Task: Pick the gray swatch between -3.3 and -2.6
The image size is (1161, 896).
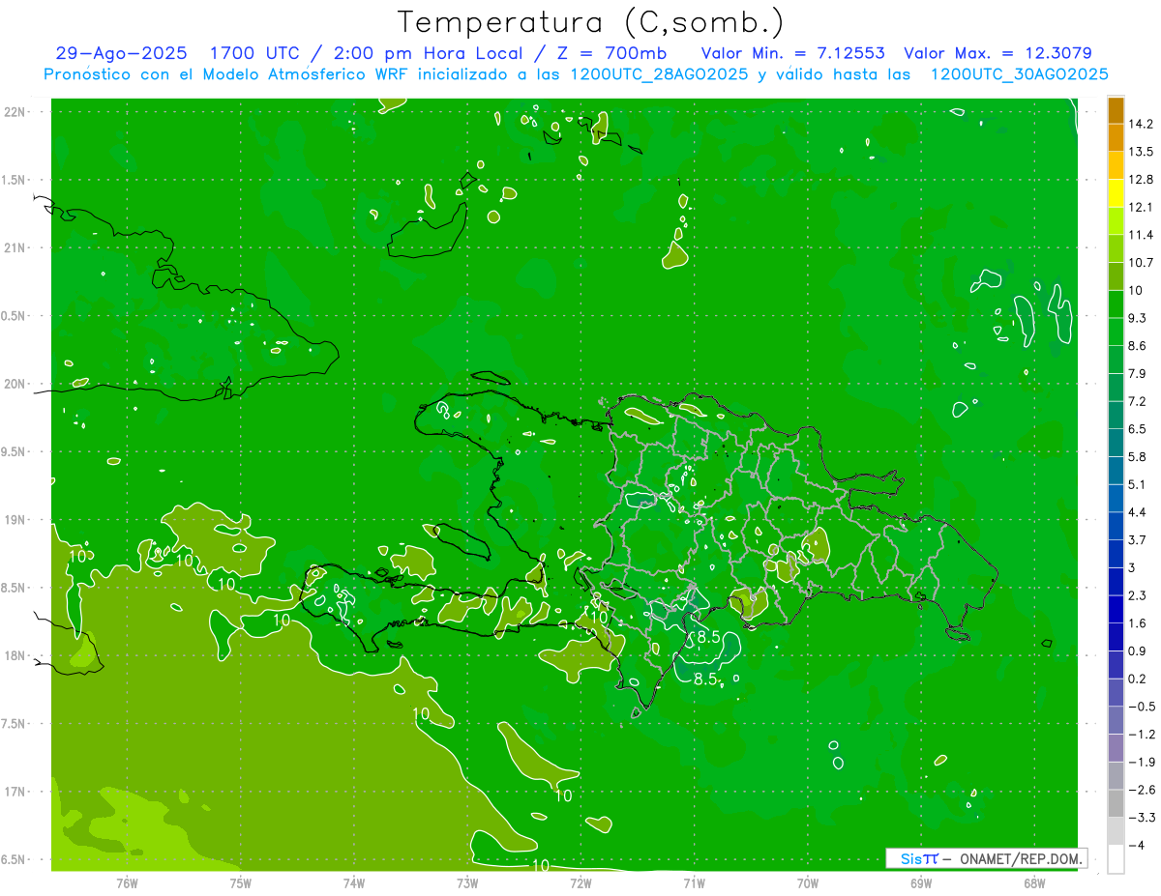Action: tap(1116, 803)
